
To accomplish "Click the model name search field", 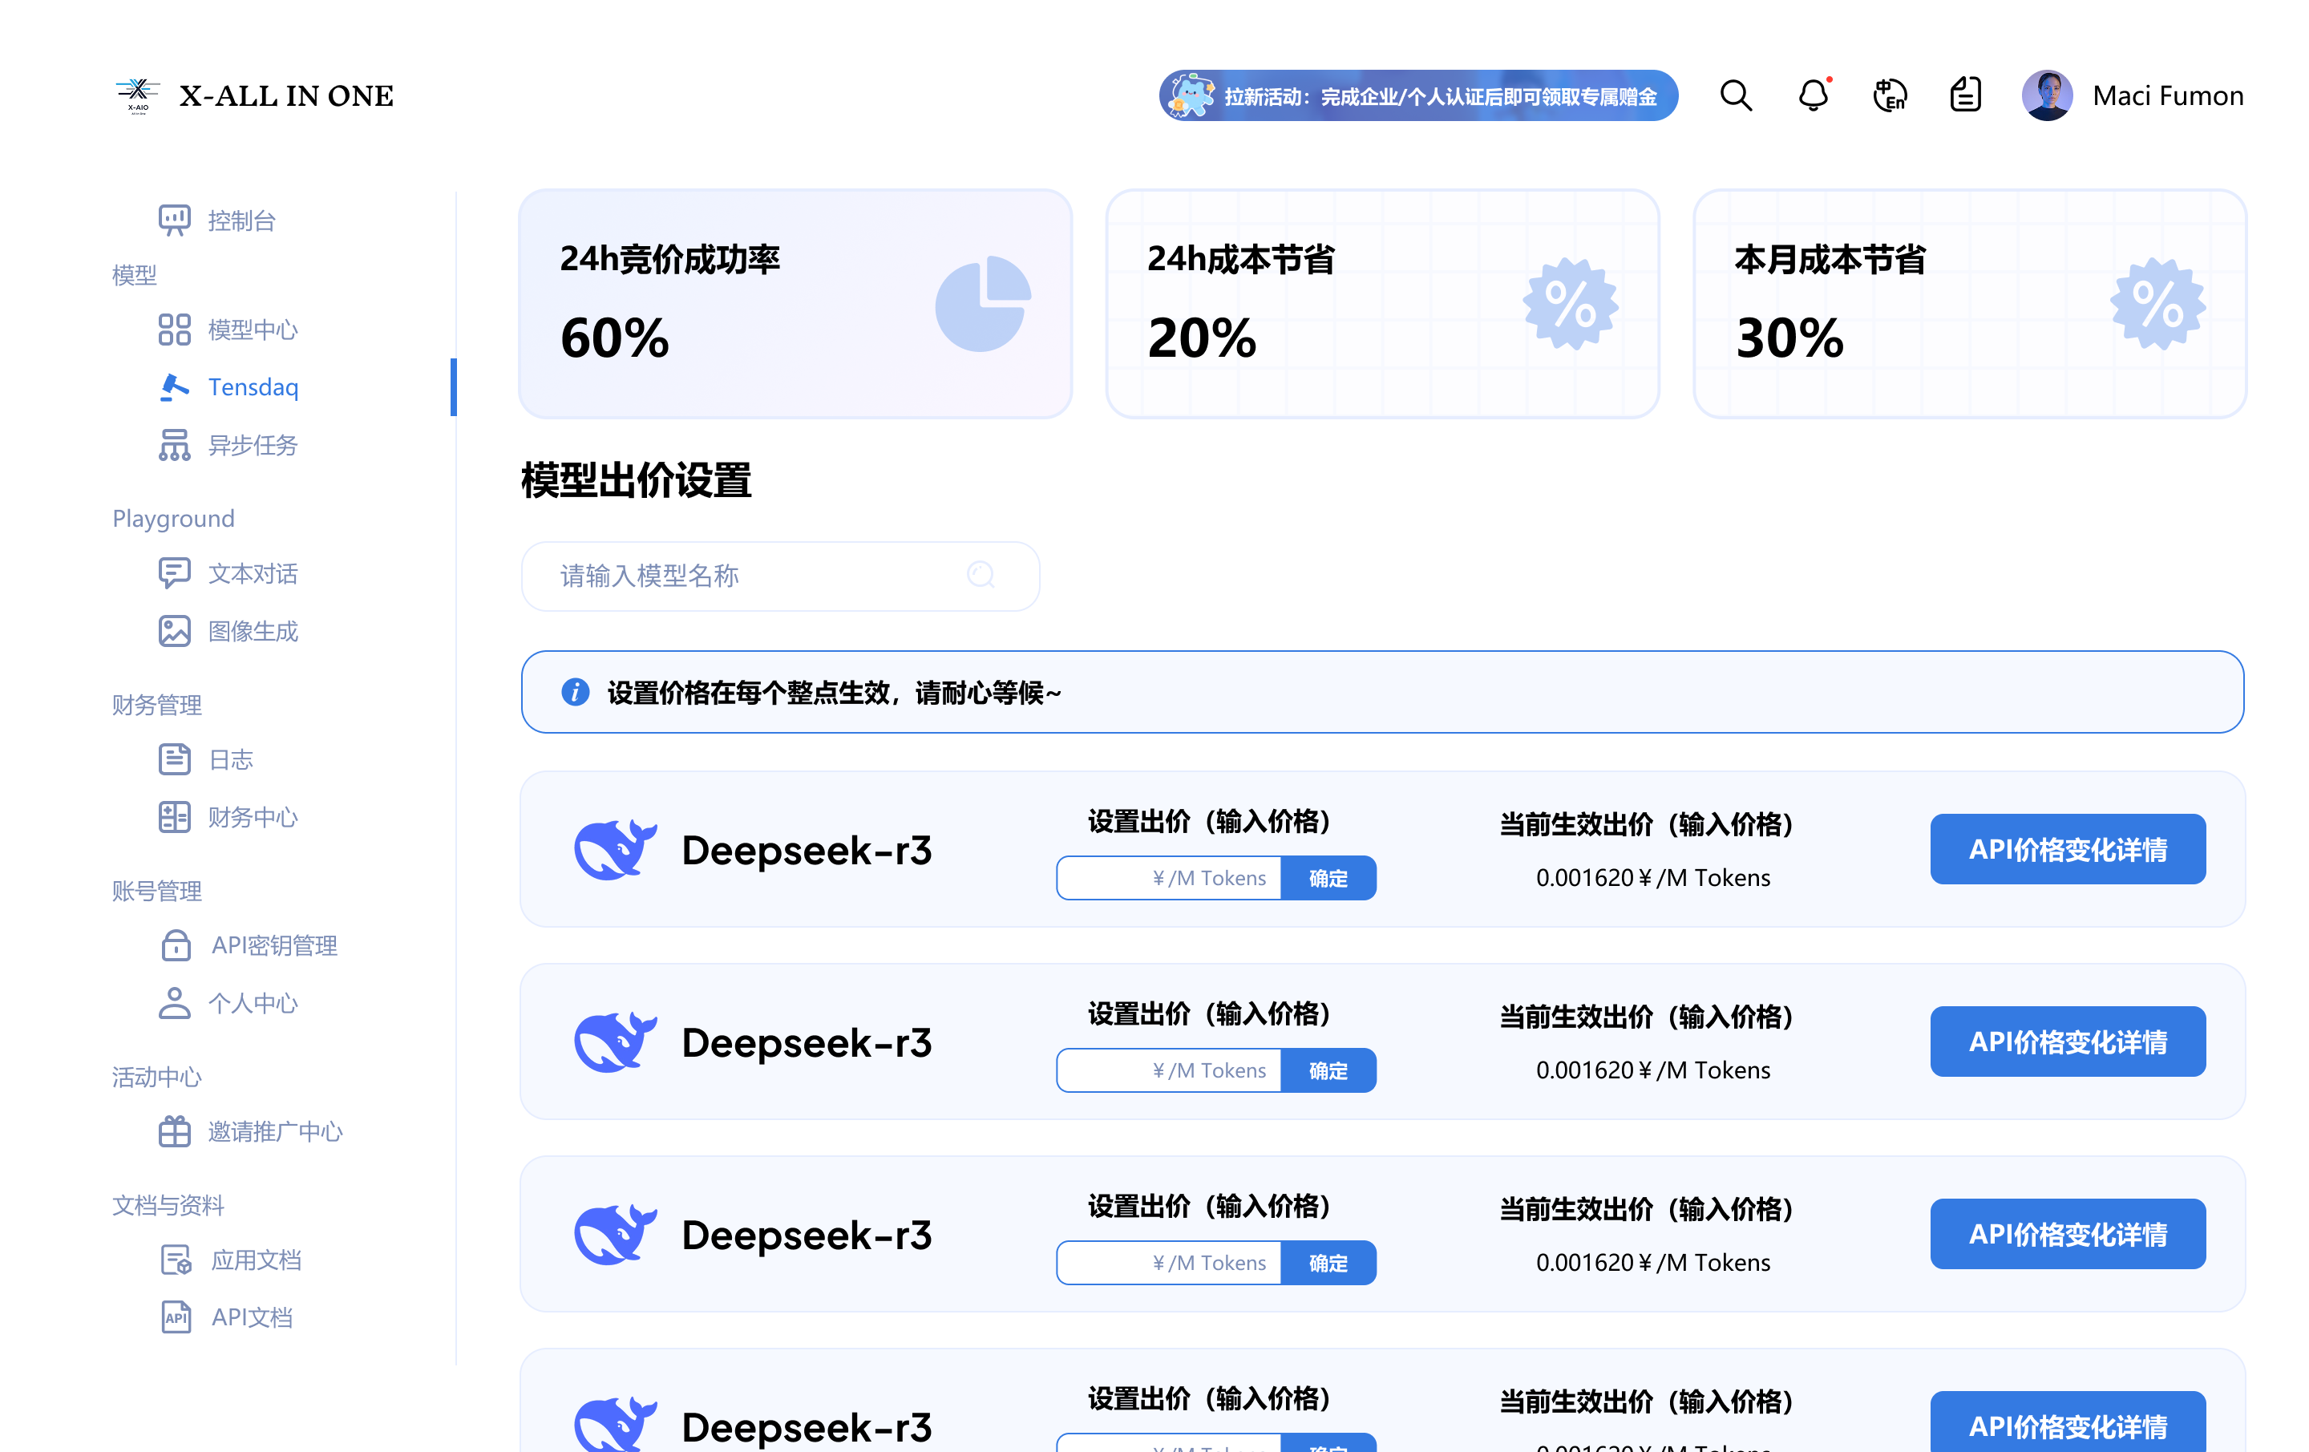I will coord(777,576).
